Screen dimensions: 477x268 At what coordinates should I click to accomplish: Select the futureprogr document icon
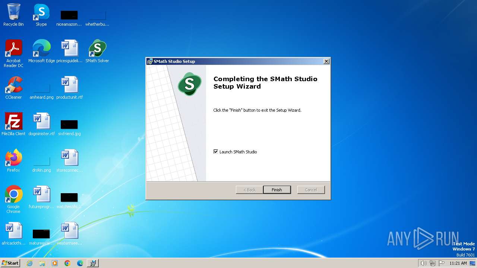pos(41,197)
